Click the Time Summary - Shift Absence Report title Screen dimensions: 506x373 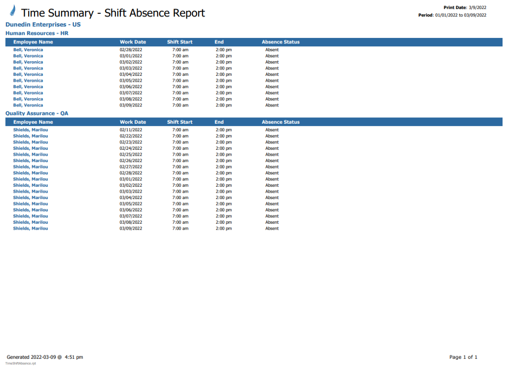pyautogui.click(x=113, y=13)
